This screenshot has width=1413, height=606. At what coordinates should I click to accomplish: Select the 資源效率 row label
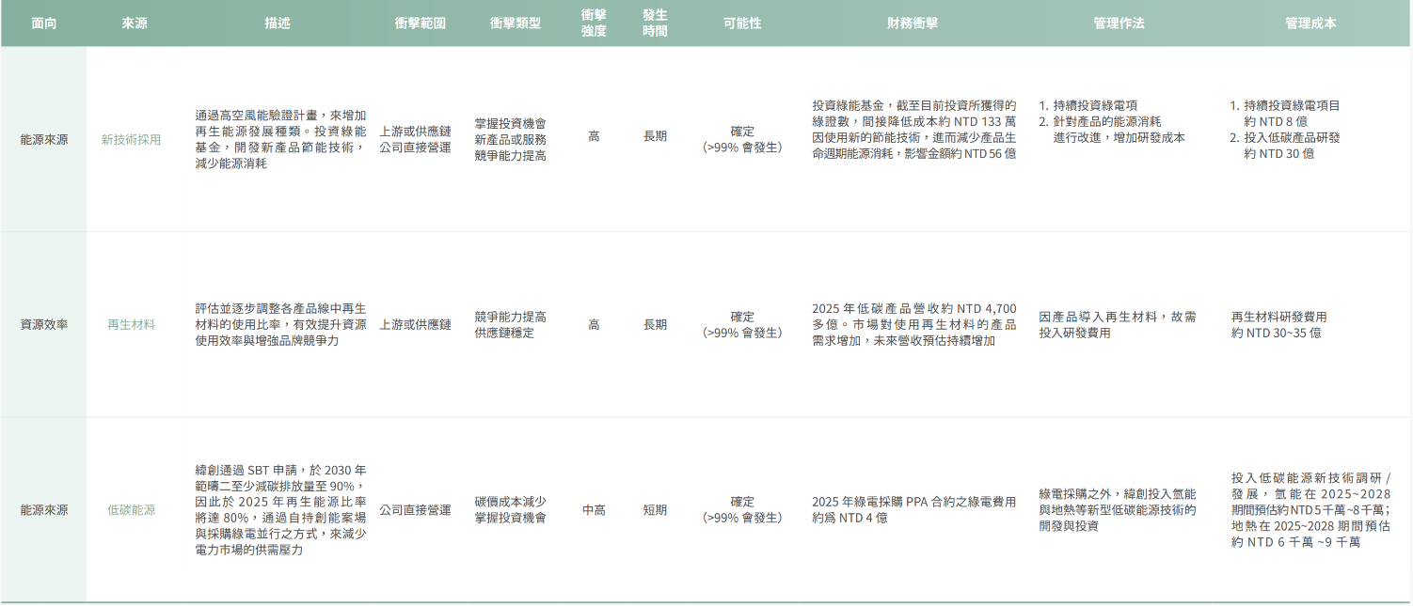44,324
